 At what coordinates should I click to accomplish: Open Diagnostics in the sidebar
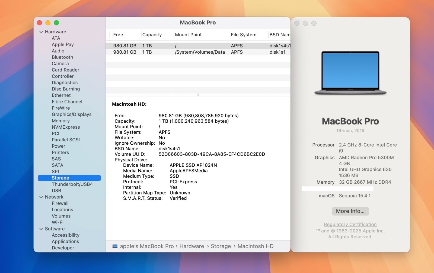point(65,83)
